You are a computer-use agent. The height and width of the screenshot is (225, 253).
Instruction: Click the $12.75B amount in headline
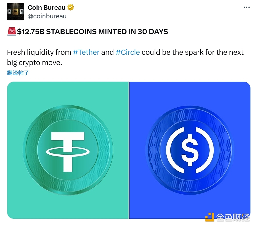(31, 32)
